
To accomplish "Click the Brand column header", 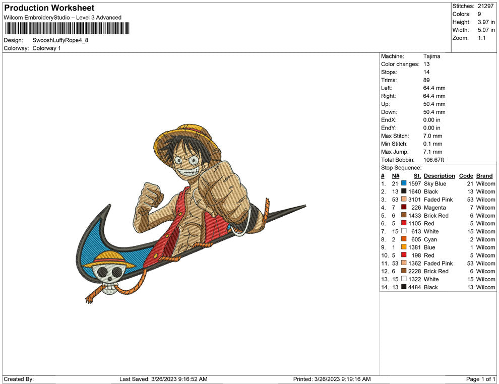I will pyautogui.click(x=484, y=176).
